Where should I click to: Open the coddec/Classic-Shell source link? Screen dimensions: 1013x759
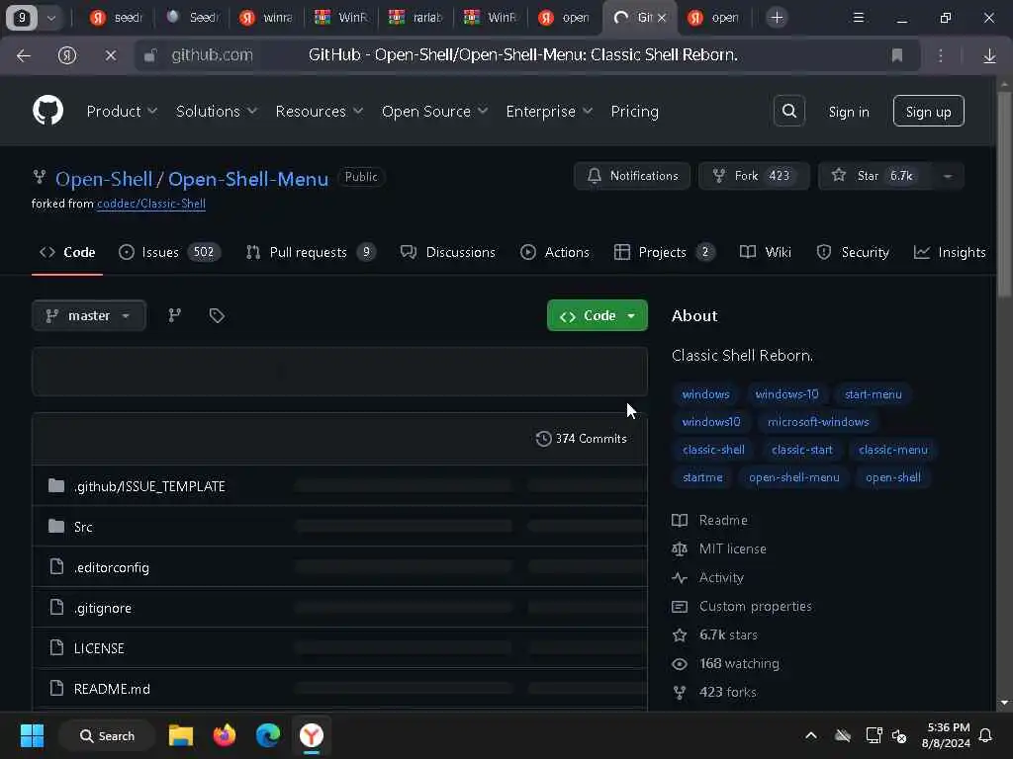(x=151, y=204)
